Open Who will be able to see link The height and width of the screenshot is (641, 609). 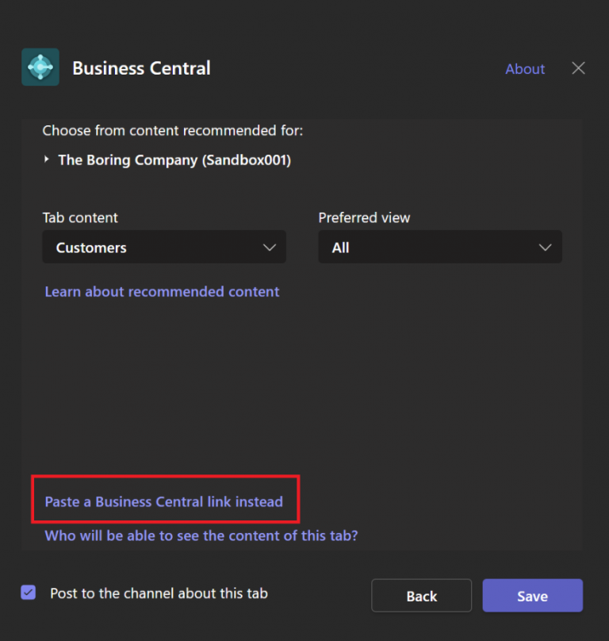[x=201, y=536]
